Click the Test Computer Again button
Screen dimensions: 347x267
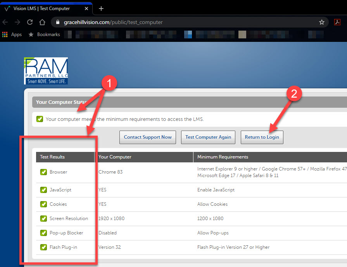(x=208, y=137)
